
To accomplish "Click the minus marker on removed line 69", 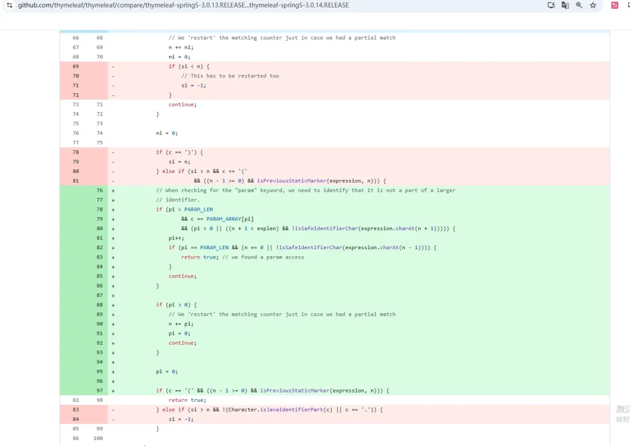I will [x=113, y=66].
